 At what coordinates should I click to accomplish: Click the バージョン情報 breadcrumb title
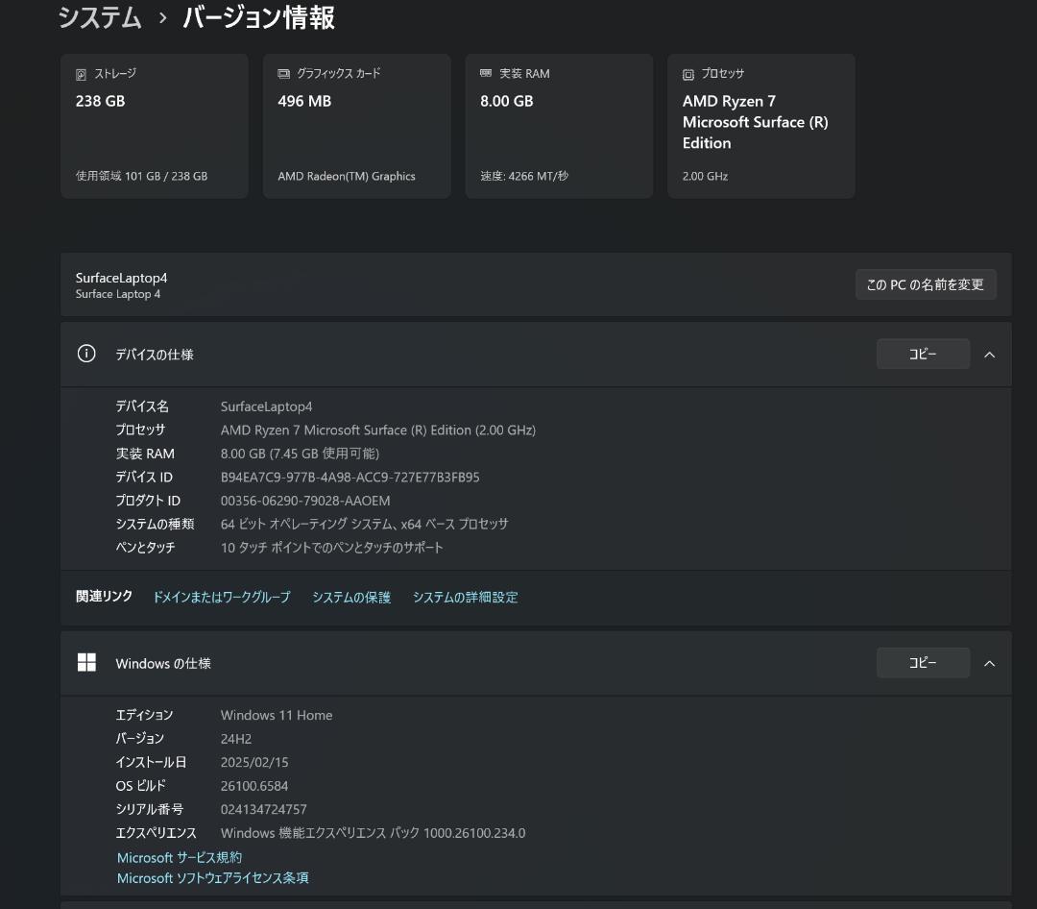(x=258, y=17)
